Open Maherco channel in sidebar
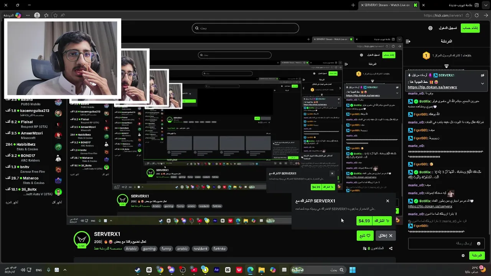The height and width of the screenshot is (276, 491). [34, 180]
